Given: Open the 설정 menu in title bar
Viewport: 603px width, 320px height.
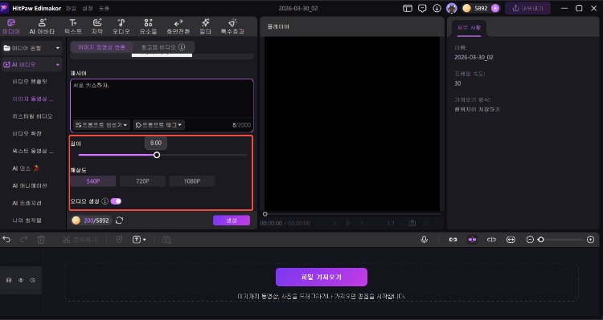Looking at the screenshot, I should [x=88, y=8].
